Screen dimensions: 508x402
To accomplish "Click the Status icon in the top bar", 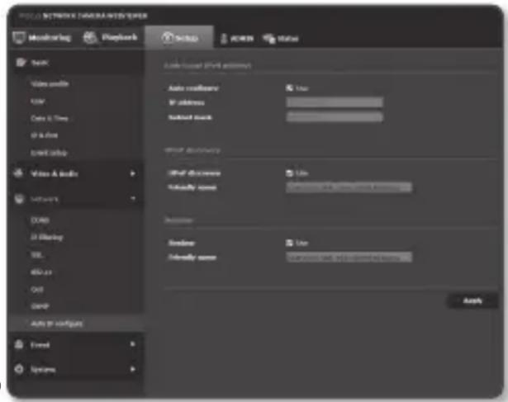I will pyautogui.click(x=269, y=39).
